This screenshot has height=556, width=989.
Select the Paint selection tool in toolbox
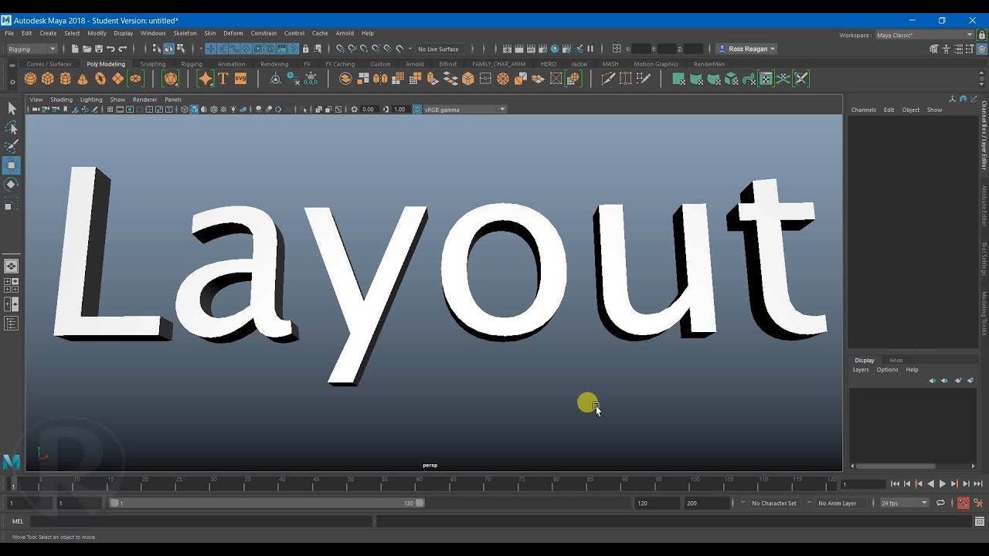pos(12,146)
